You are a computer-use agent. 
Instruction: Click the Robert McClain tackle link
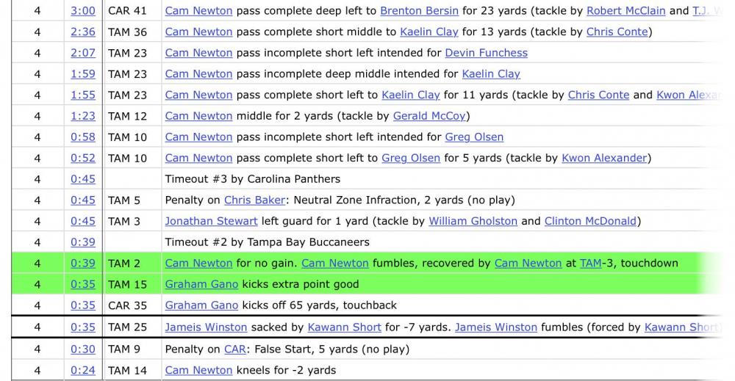[625, 11]
